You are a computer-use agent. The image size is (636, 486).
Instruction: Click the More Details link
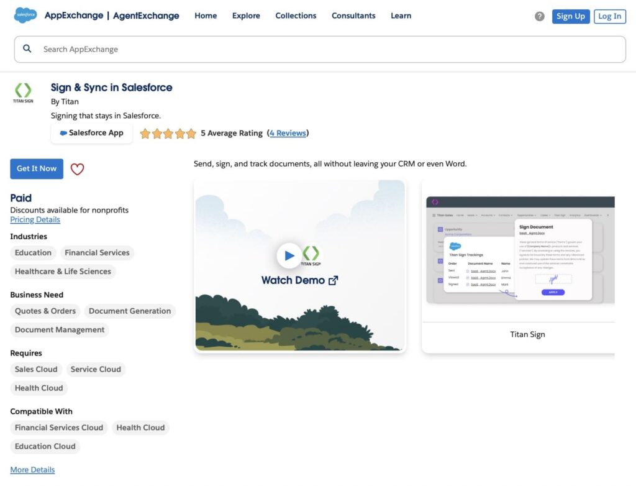point(32,469)
